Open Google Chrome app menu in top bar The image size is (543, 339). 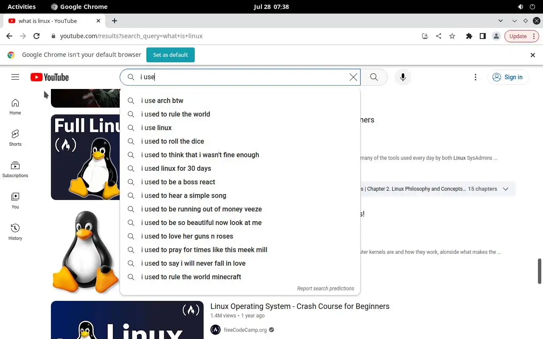coord(79,7)
